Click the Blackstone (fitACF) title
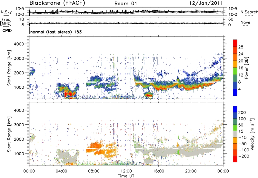This screenshot has height=178, width=258. click(57, 3)
